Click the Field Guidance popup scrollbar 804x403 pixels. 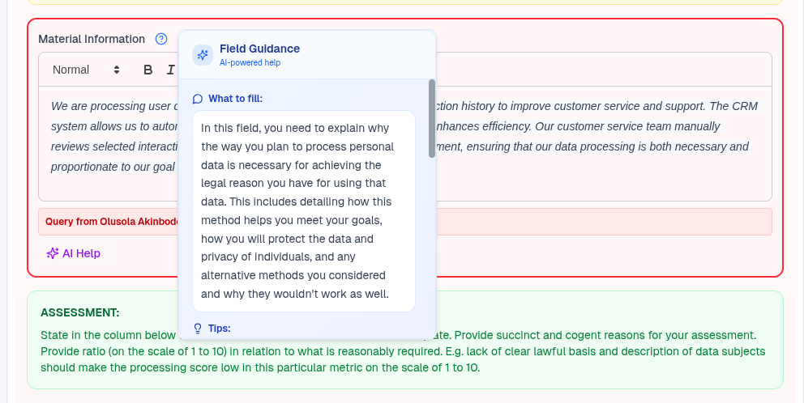[x=432, y=117]
